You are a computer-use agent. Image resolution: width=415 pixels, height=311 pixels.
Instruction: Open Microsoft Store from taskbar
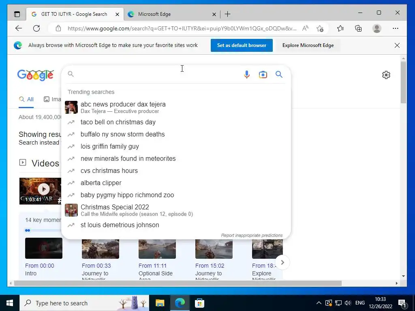coord(199,303)
